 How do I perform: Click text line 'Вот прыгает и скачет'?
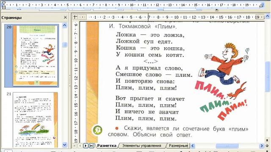click(150, 98)
